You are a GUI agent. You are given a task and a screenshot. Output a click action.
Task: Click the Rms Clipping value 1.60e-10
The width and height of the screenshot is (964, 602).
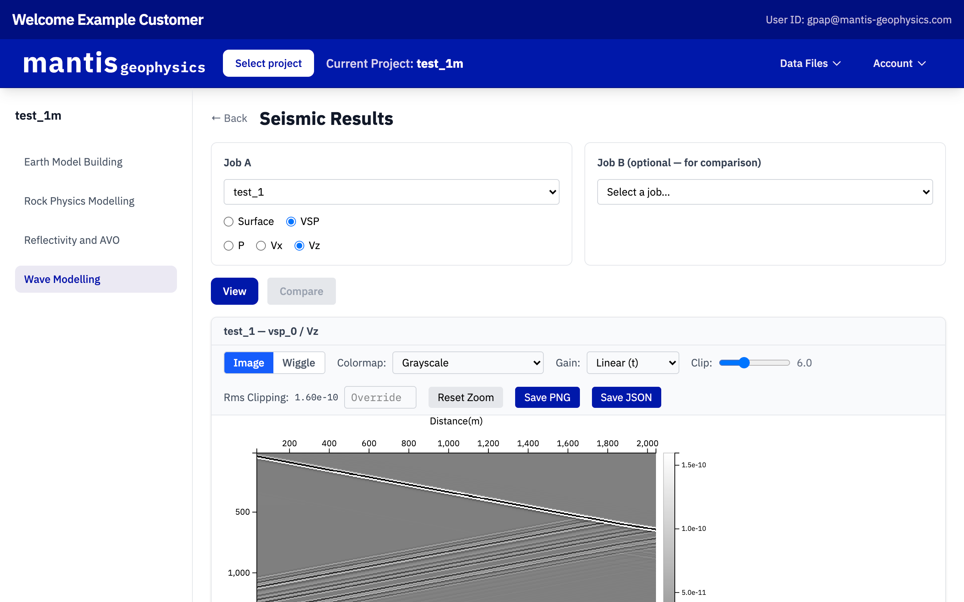point(316,397)
